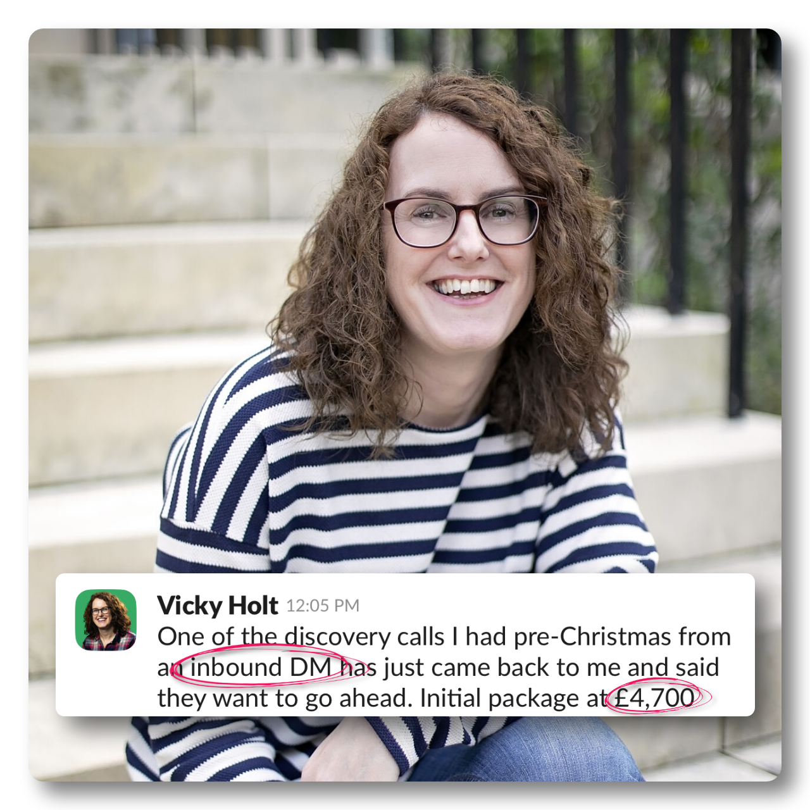810x810 pixels.
Task: Select the circled "inbound DM" phrase
Action: coord(261,667)
